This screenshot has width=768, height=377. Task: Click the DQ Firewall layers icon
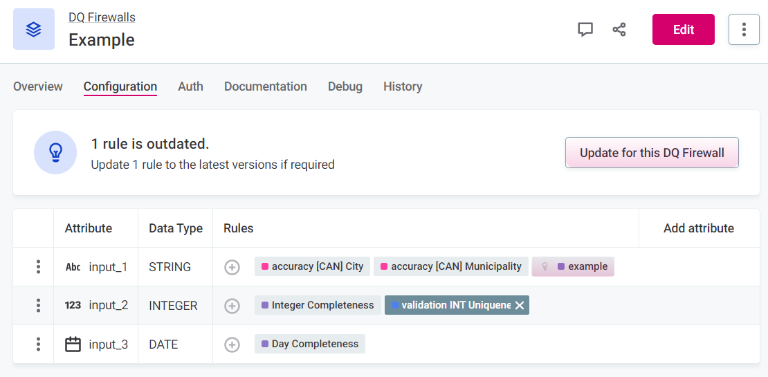pos(34,29)
